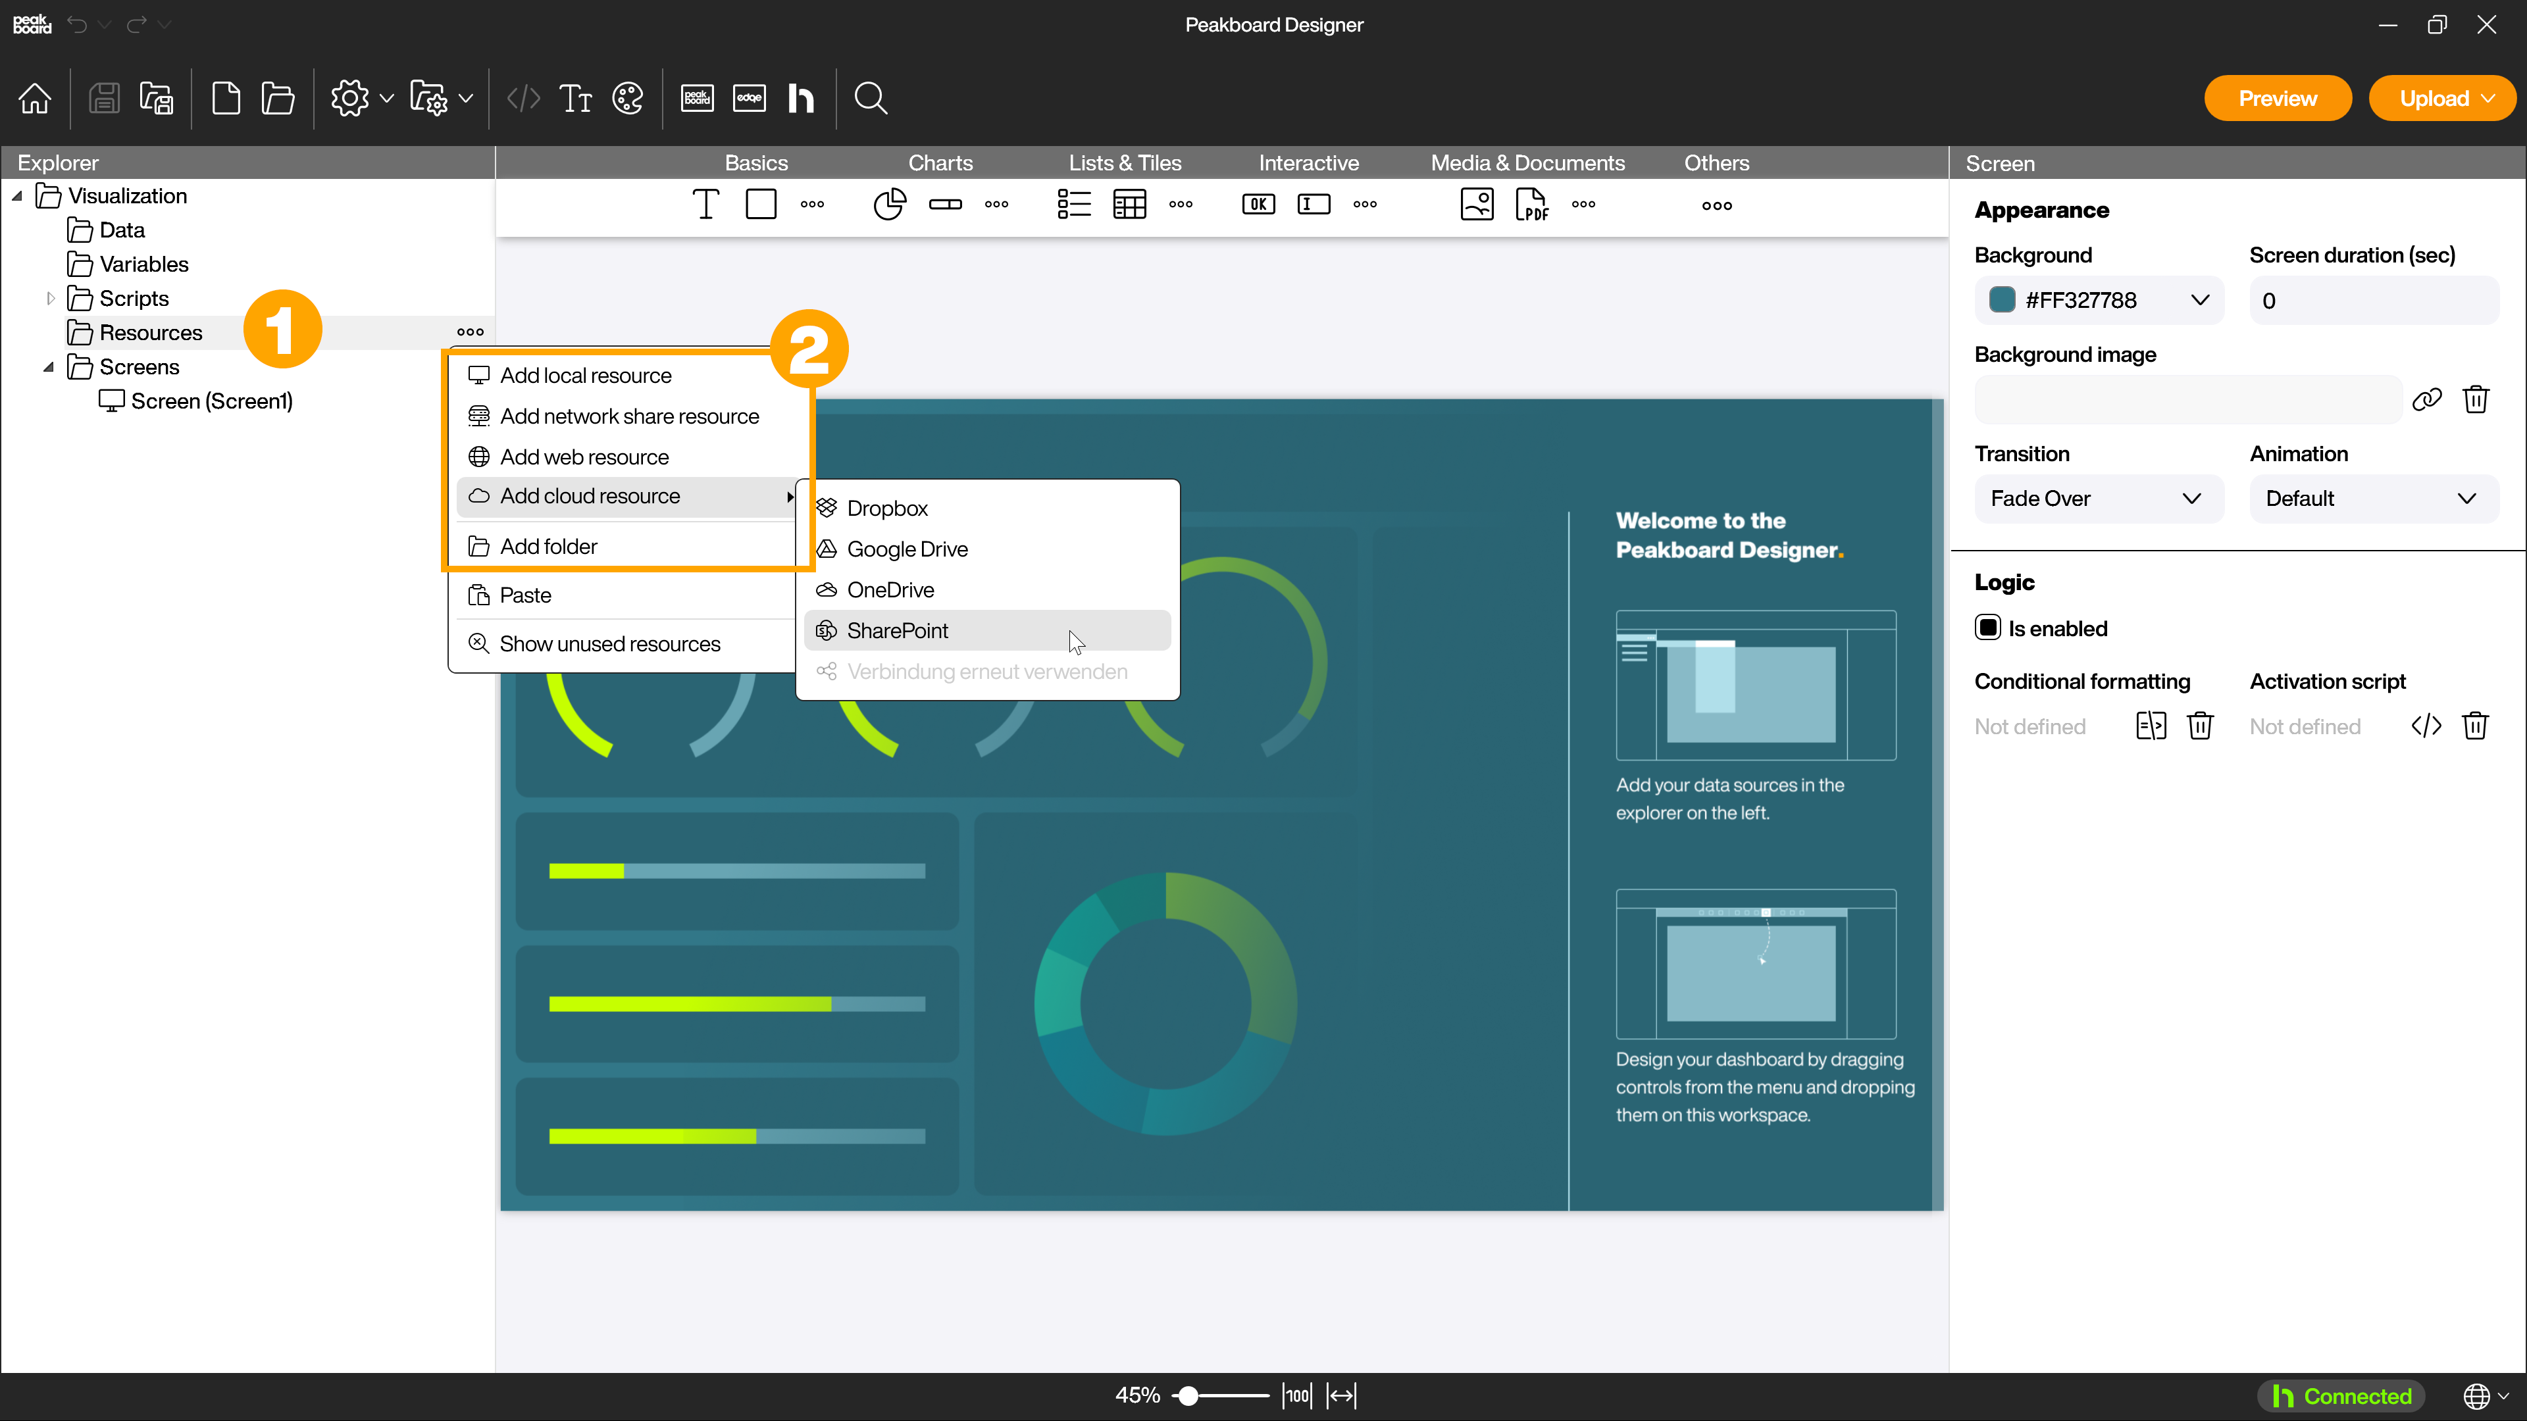Expand the Upload button arrow
The height and width of the screenshot is (1421, 2527).
pyautogui.click(x=2489, y=98)
